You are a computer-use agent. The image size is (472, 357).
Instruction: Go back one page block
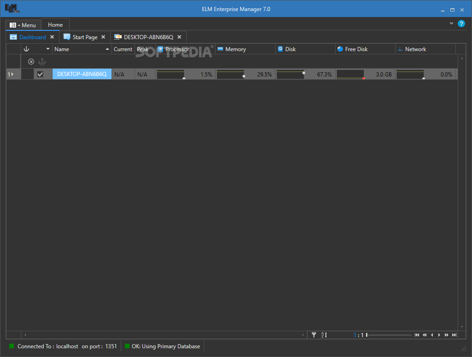[425, 335]
